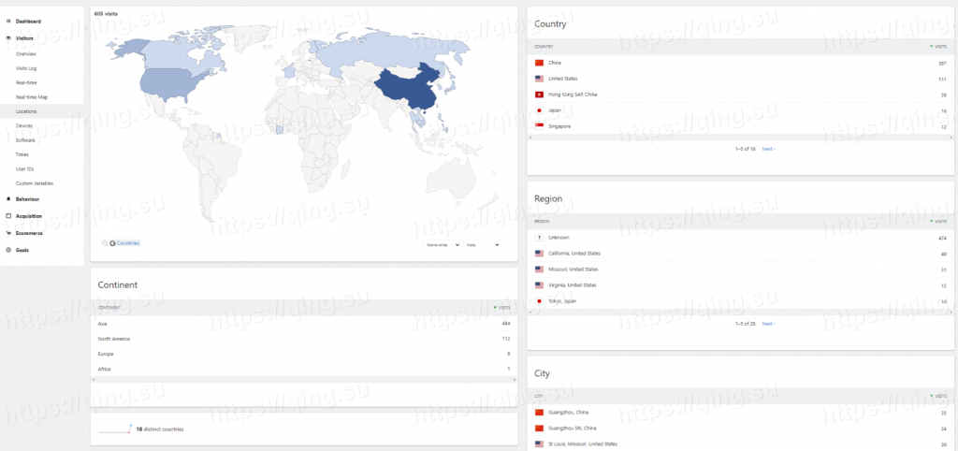958x451 pixels.
Task: Click Next link in Country table pagination
Action: (767, 149)
